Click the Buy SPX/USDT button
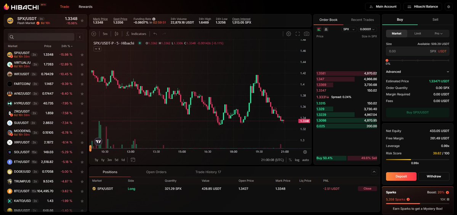Screen dimensions: 457x215 pos(418,112)
